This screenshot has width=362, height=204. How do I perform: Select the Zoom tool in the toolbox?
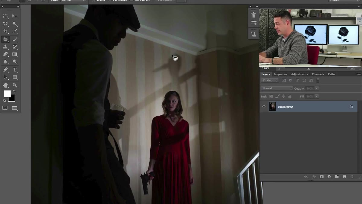pos(15,85)
